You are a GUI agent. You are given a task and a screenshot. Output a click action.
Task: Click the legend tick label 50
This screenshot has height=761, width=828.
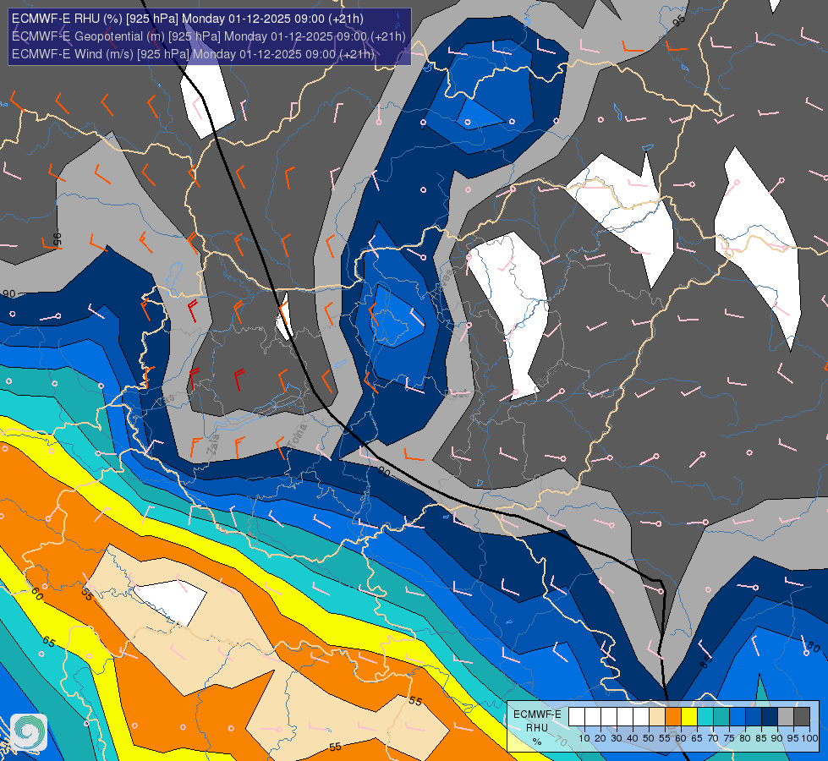649,738
